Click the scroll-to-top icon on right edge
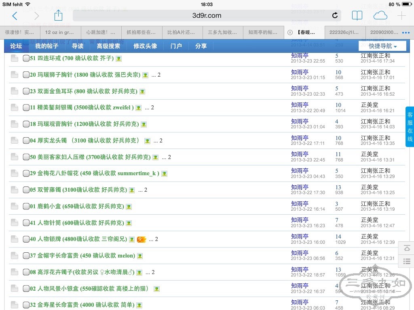Screen dimensions: 414x310 pos(407,248)
